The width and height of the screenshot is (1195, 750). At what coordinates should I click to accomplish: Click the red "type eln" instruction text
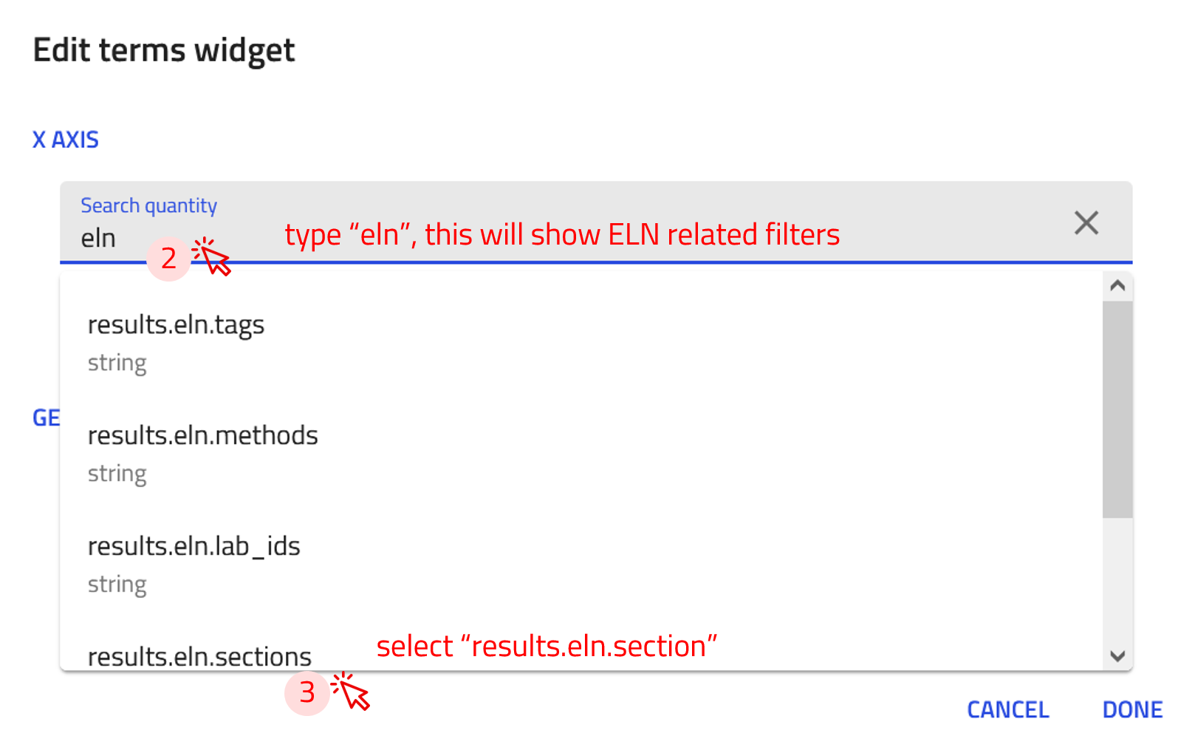coord(562,235)
